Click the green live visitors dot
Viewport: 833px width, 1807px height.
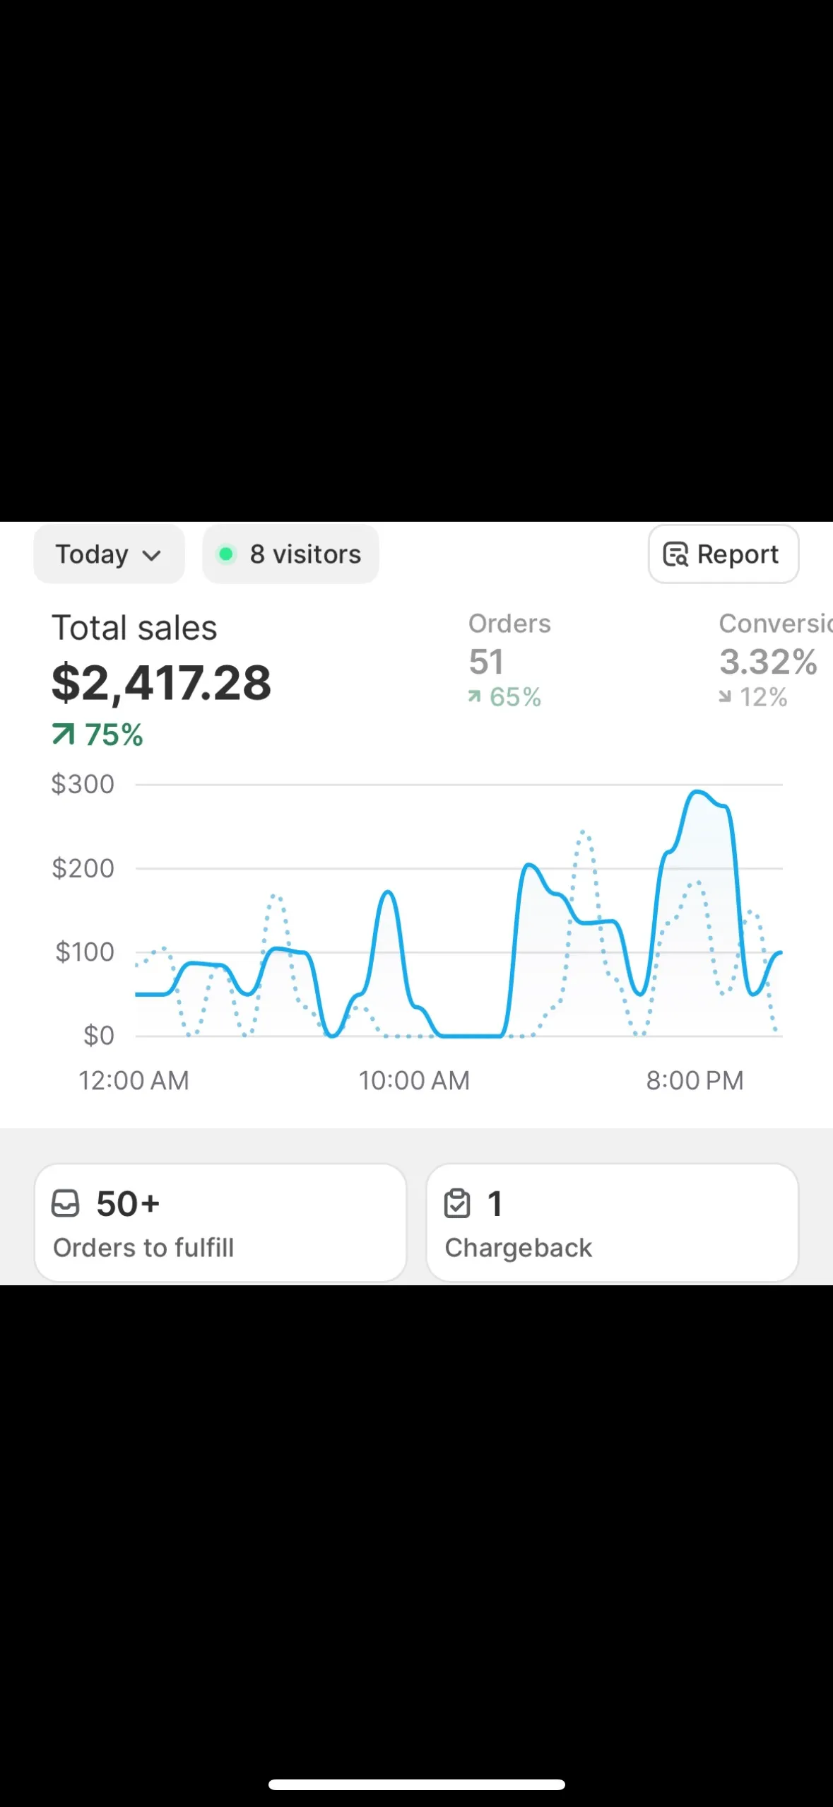pos(226,554)
